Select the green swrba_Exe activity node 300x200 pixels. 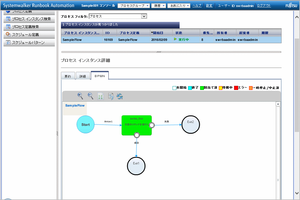pos(137,125)
